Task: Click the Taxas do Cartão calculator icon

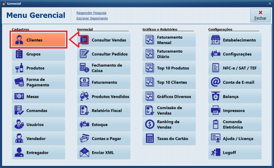Action: pos(150,139)
